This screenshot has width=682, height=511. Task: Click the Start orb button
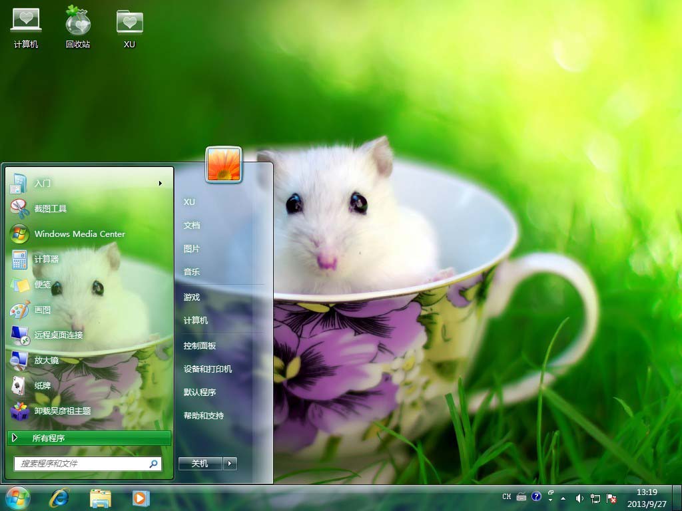pyautogui.click(x=17, y=498)
